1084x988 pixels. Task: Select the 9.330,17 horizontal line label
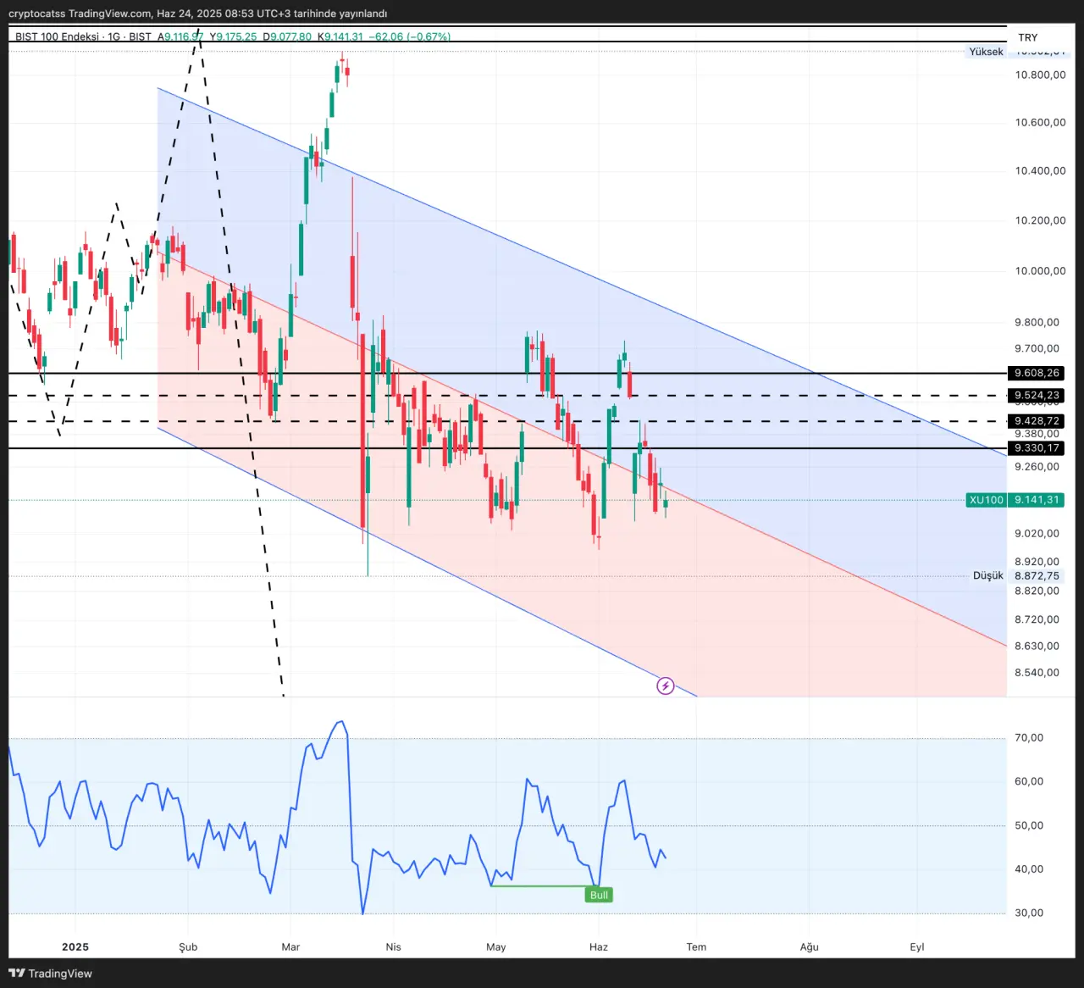tap(1037, 448)
